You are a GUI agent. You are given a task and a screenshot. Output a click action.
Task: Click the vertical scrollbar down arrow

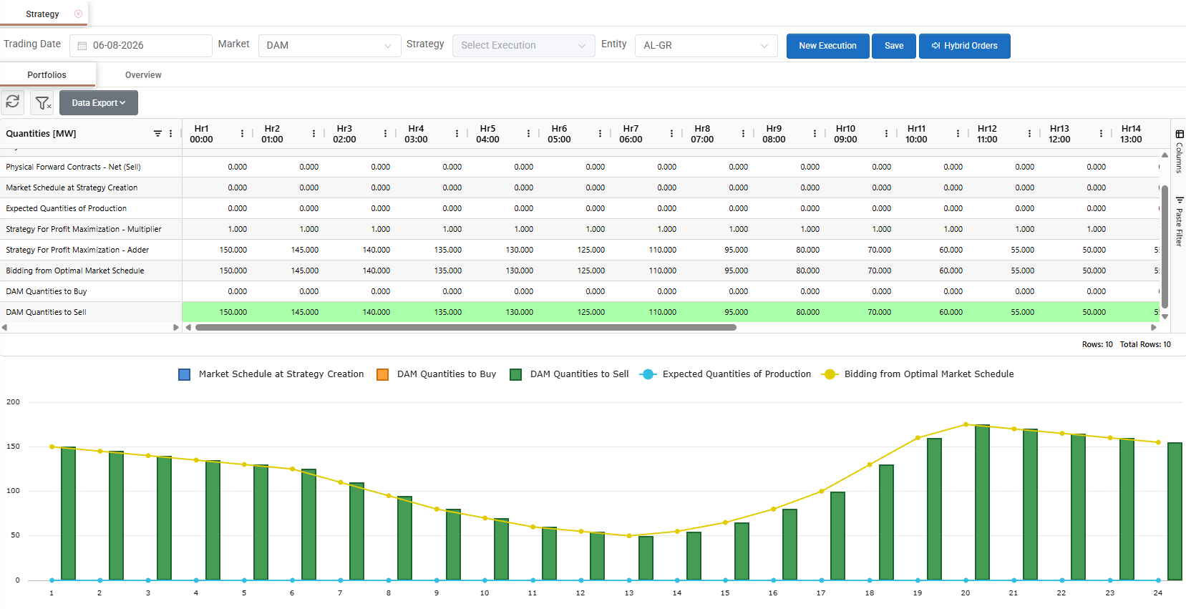point(1165,316)
